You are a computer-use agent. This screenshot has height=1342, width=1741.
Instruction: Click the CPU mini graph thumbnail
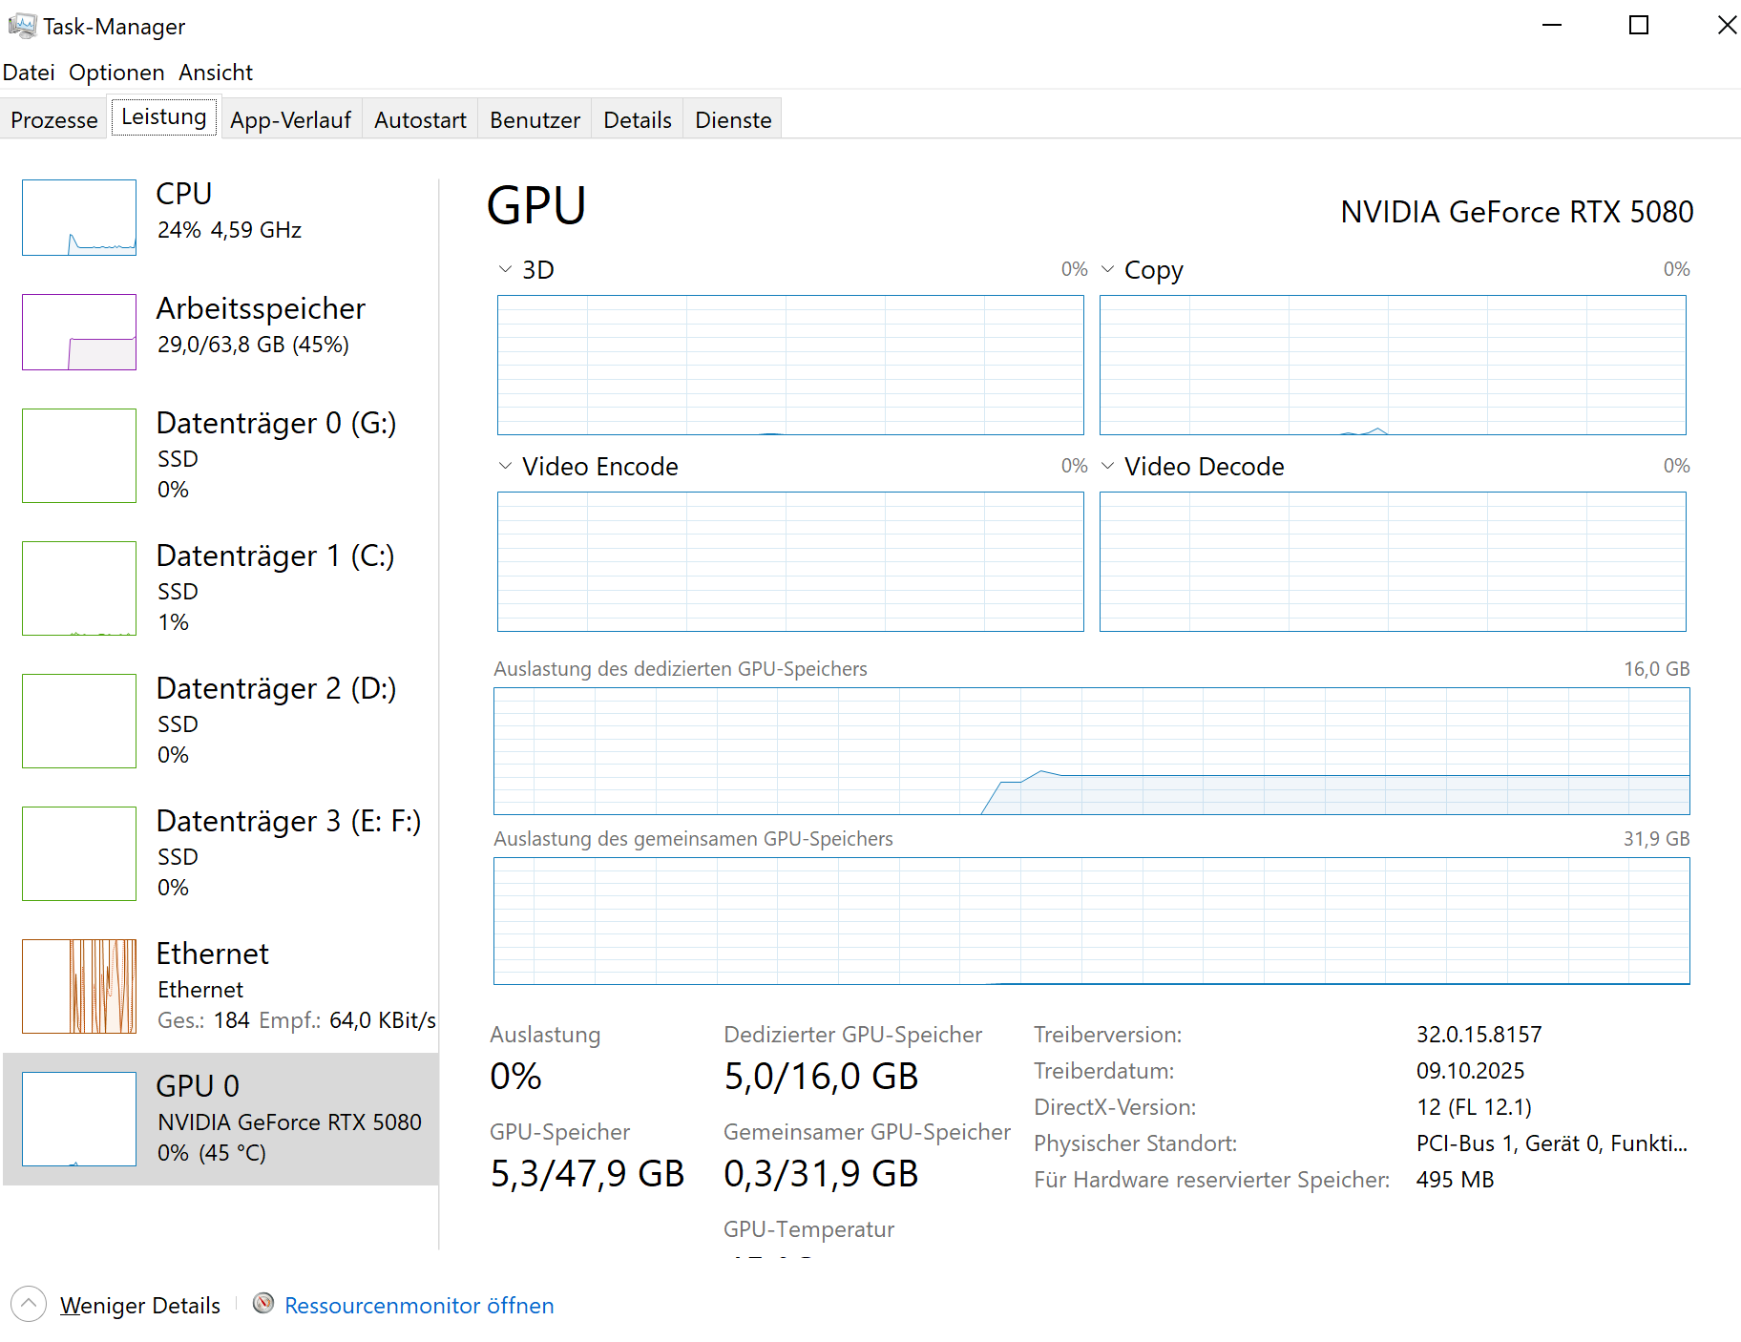[79, 218]
